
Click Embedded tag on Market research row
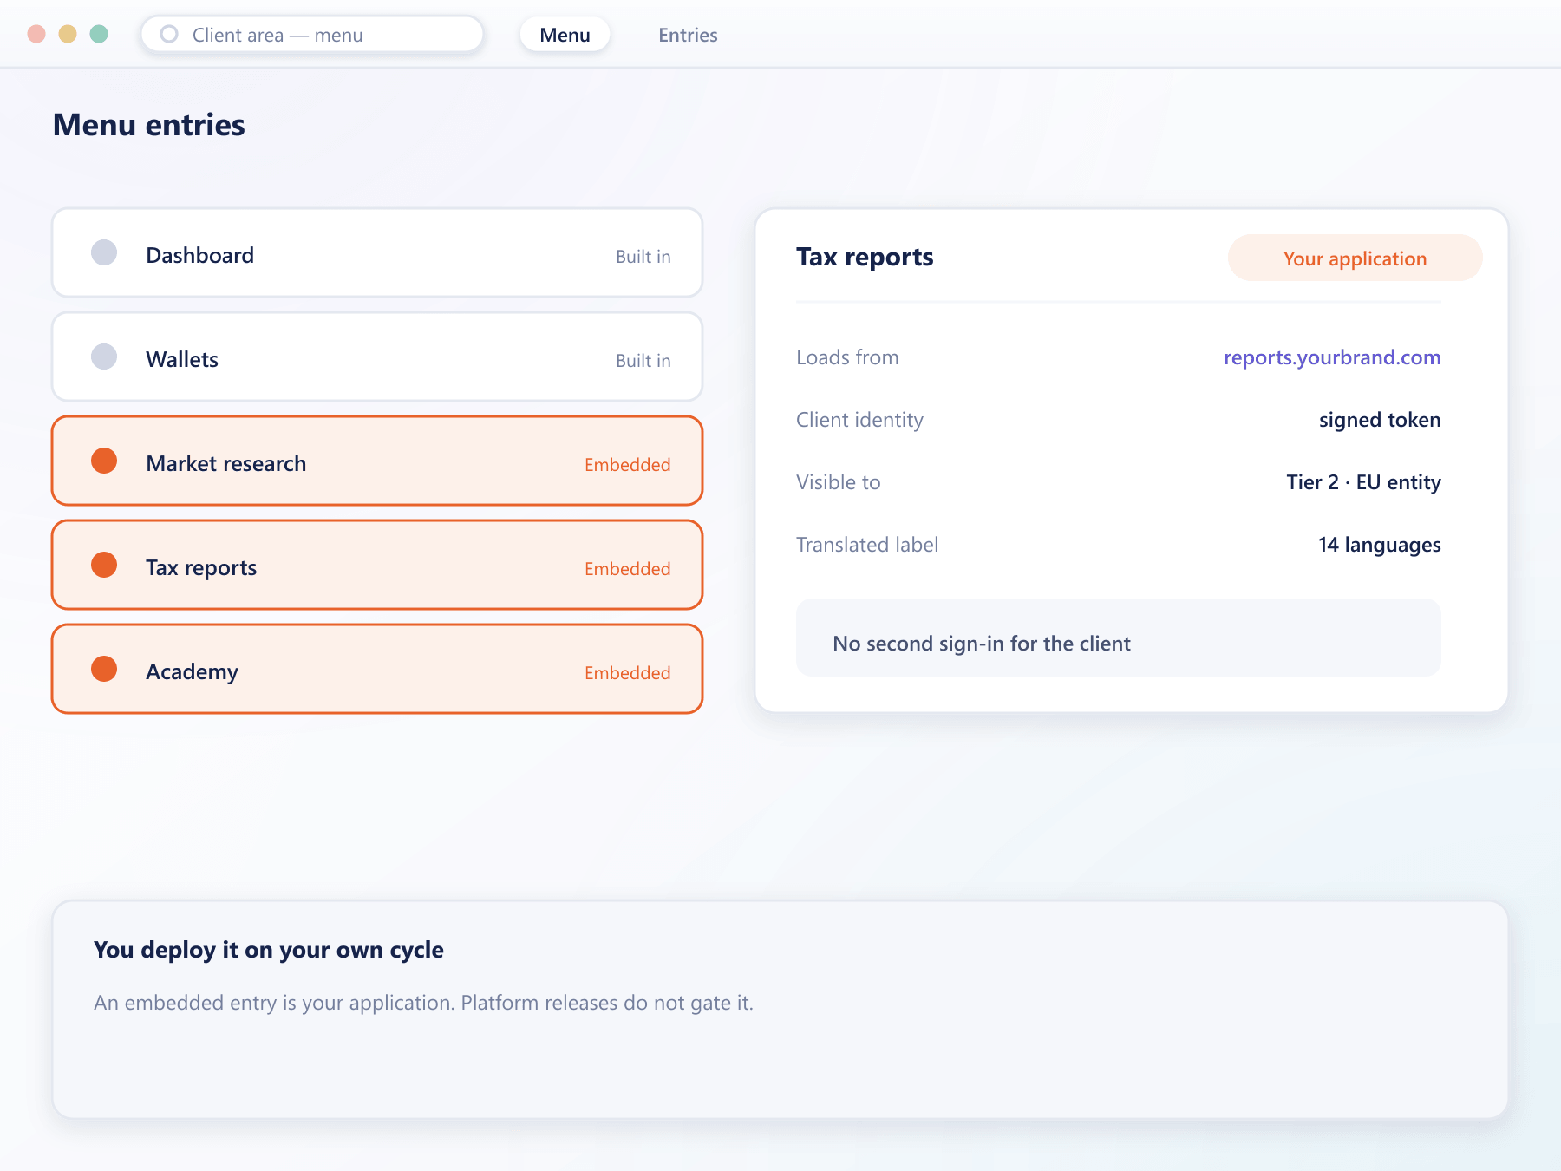[x=627, y=465]
